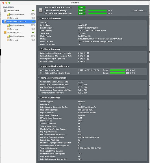Open Error Log under VK001920GWSXK
The image size is (150, 163).
coord(14,40)
